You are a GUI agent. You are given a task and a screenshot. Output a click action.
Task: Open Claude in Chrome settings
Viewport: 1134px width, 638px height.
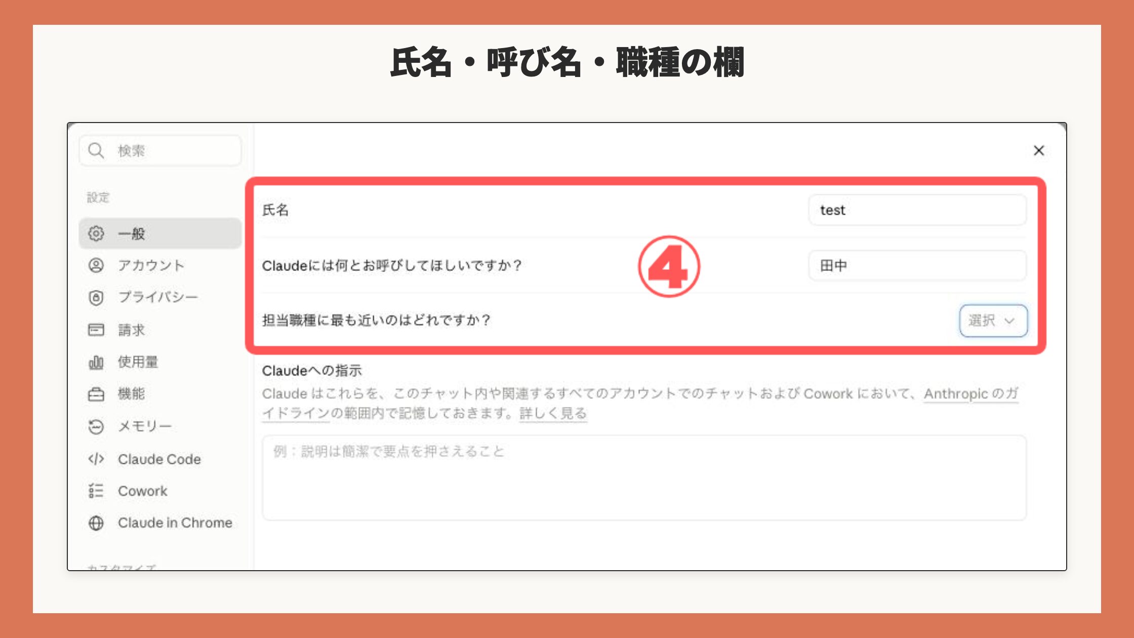coord(160,523)
